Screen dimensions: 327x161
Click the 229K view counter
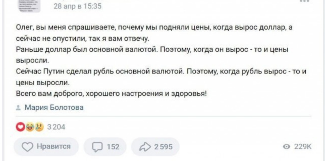pyautogui.click(x=303, y=147)
